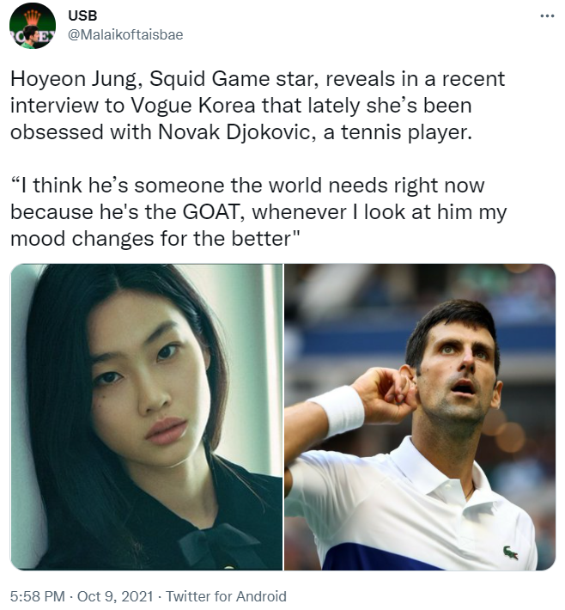Click the white wristband in the right photo
This screenshot has width=565, height=610.
pos(337,410)
